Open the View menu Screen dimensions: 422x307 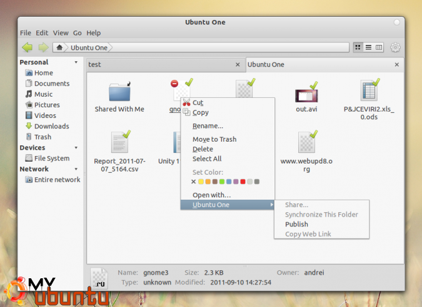[61, 33]
